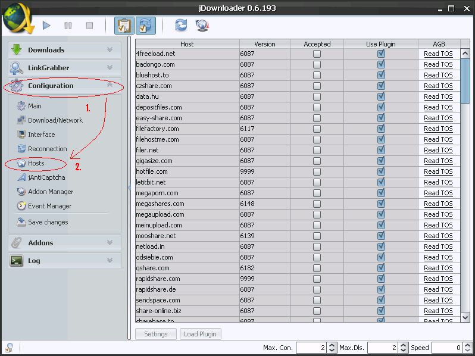Decrease Max.Dls. with the down arrow

[x=403, y=350]
